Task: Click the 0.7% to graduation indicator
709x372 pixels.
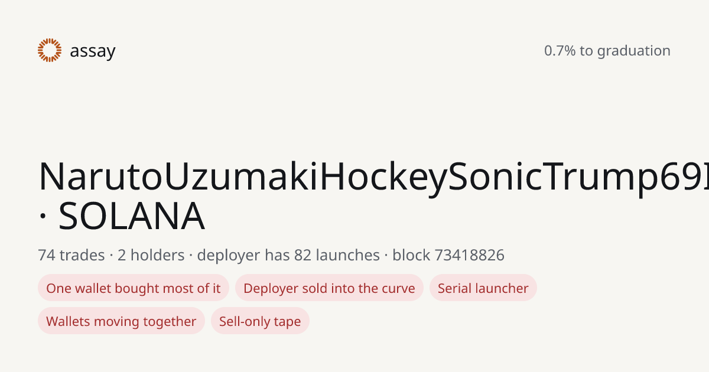Action: pos(607,51)
